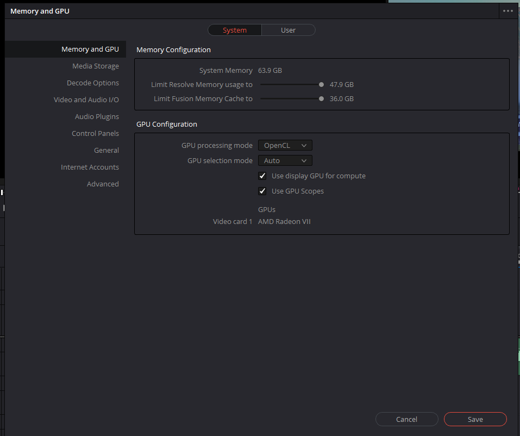Open General settings page

click(x=106, y=150)
